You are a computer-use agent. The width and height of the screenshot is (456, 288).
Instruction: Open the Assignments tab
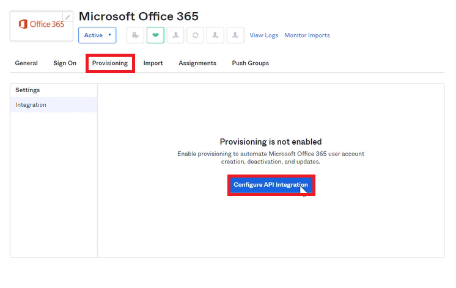point(197,63)
